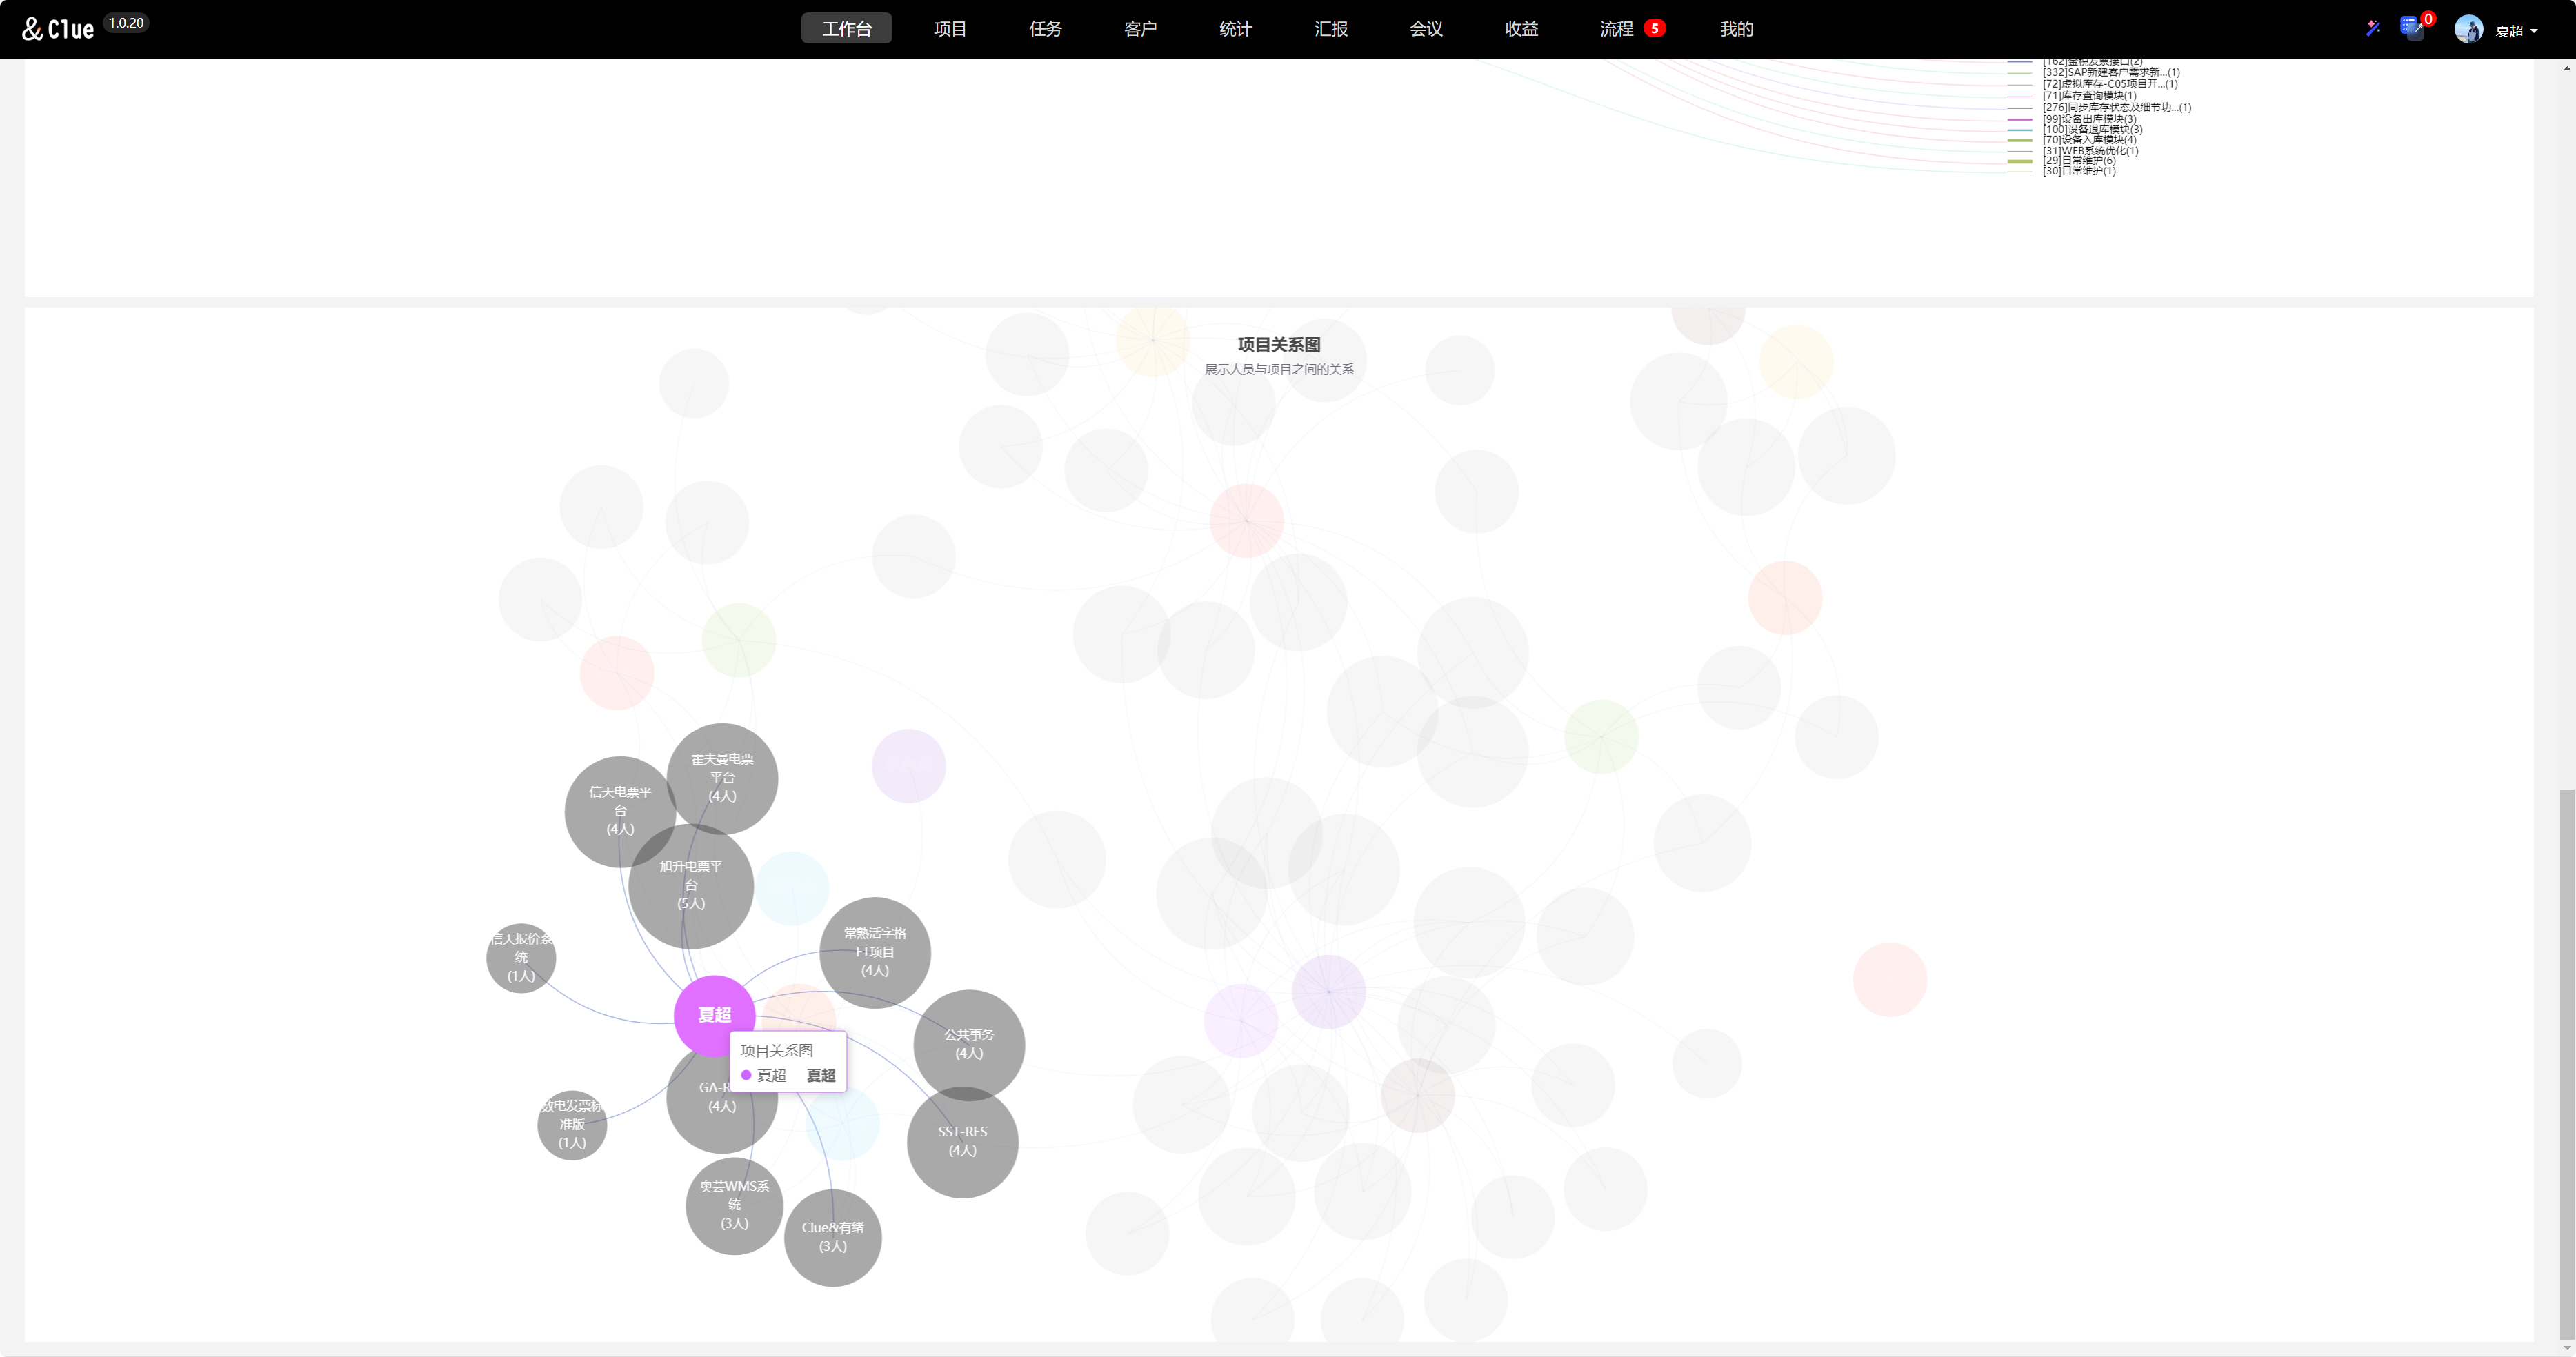Switch to the 项目 menu tab
The width and height of the screenshot is (2576, 1357).
(x=949, y=29)
